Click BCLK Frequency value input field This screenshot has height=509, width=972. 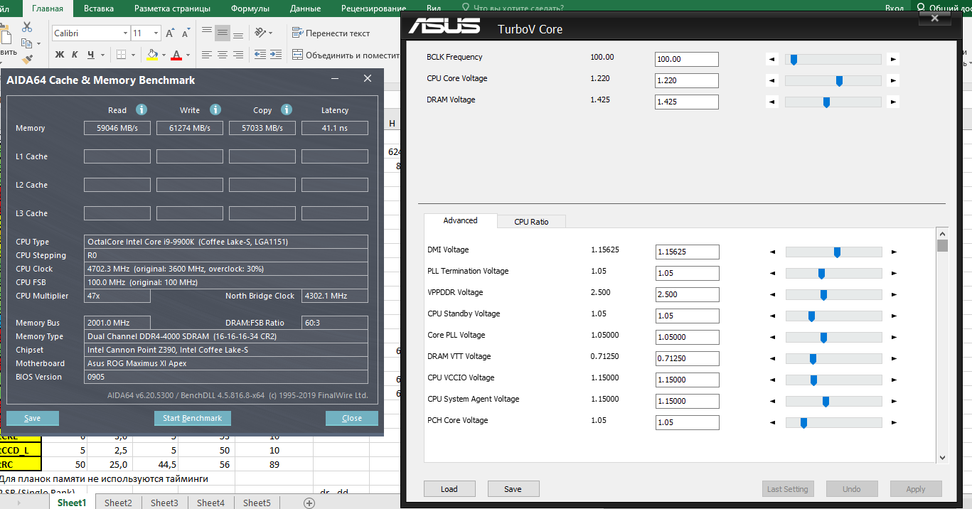(x=686, y=59)
